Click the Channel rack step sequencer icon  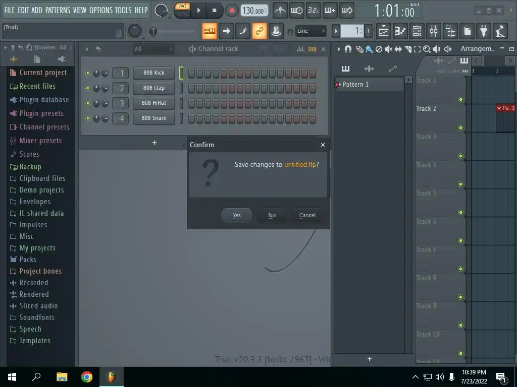tap(312, 49)
